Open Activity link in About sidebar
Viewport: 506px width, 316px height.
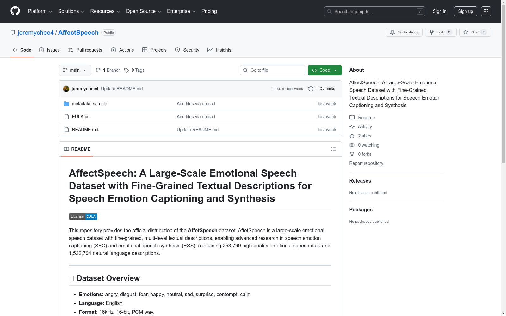(361, 127)
